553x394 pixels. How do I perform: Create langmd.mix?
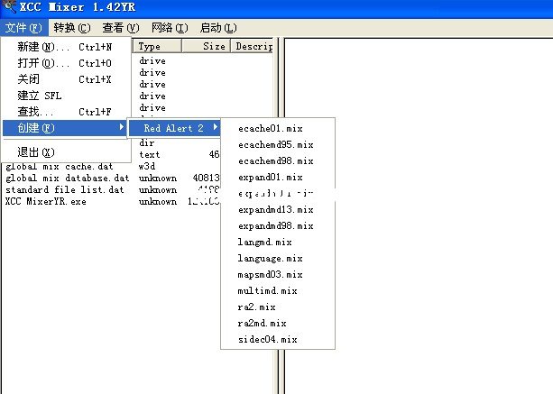pos(278,243)
